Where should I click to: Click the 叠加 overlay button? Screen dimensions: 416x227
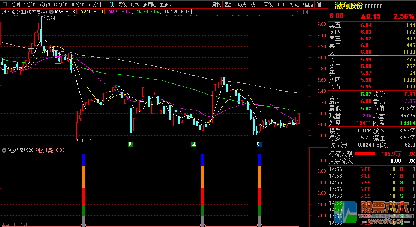coord(229,5)
